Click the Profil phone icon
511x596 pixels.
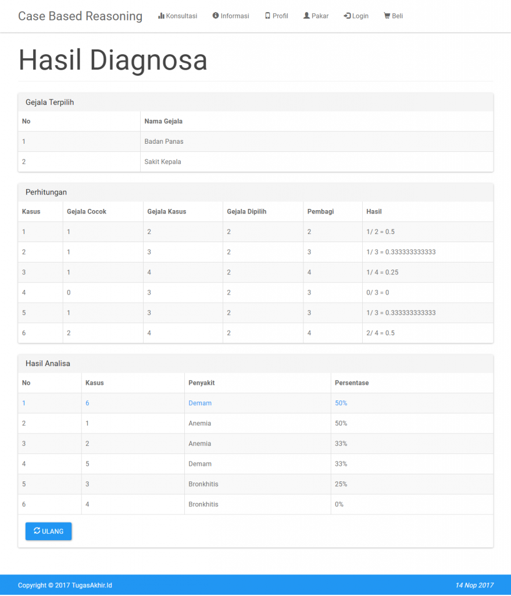point(267,16)
